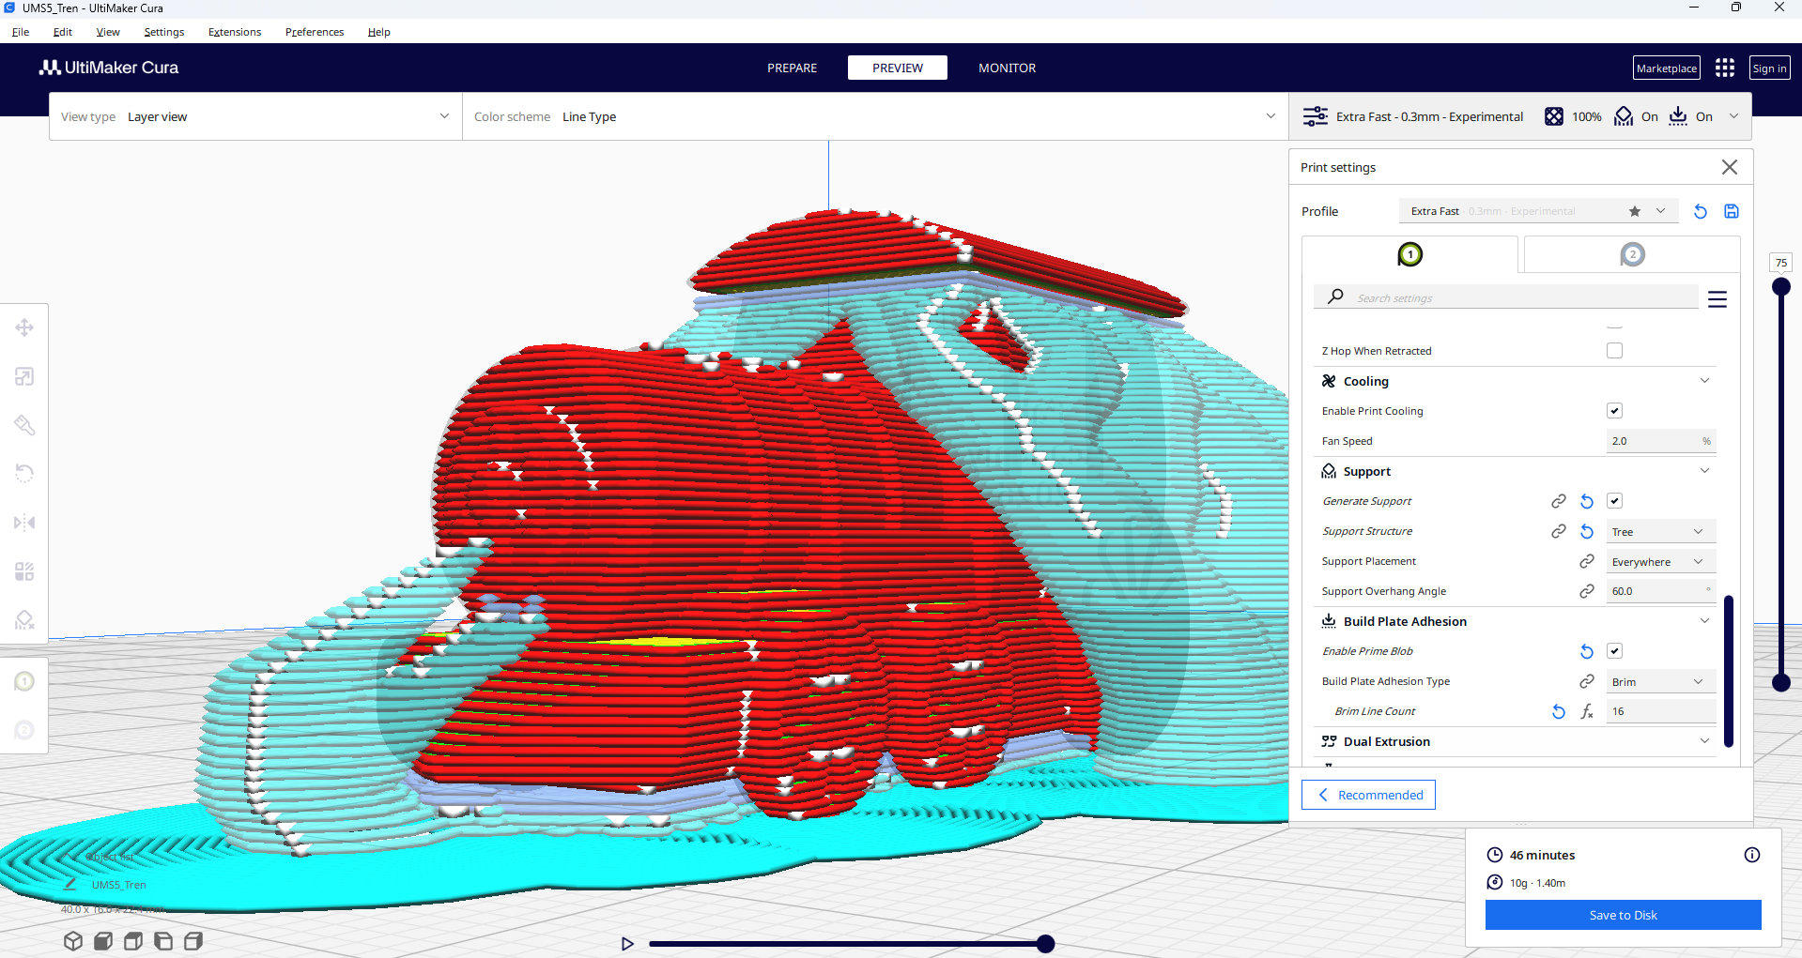
Task: Open the search settings menu icon
Action: 1717,298
